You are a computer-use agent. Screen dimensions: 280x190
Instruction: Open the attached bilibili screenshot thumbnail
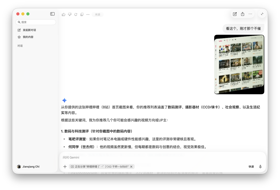239,64
